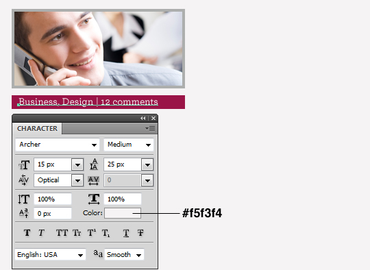Click the anti-aliasing aa icon
The width and height of the screenshot is (370, 270).
point(98,254)
